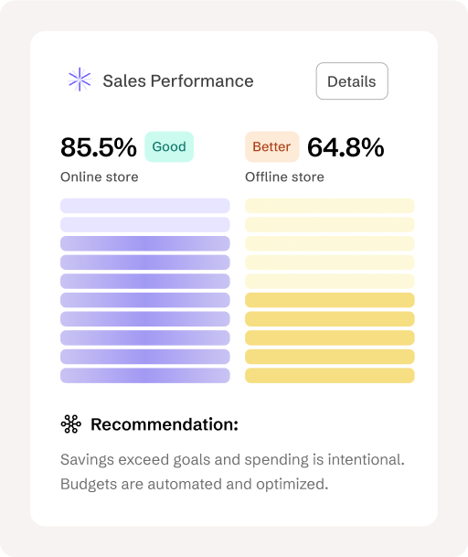Click the Online store label
Image resolution: width=468 pixels, height=557 pixels.
click(x=100, y=177)
